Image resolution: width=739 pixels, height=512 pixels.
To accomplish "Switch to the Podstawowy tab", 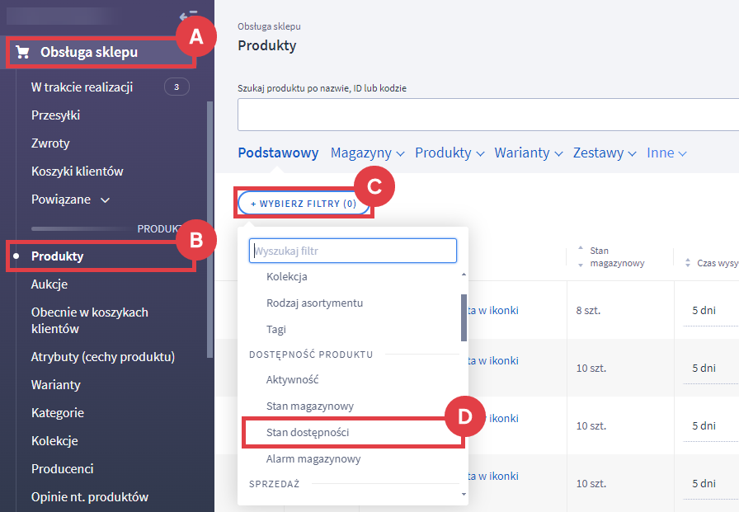I will 278,153.
